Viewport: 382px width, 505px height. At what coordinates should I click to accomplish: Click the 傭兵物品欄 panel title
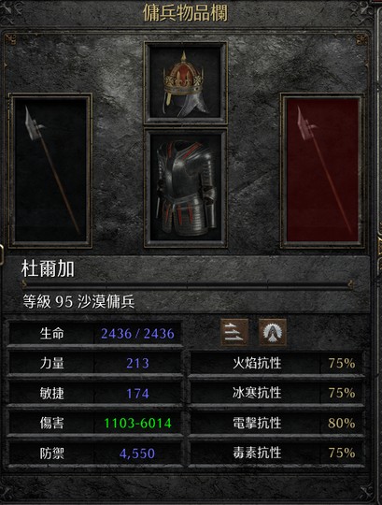[x=185, y=13]
